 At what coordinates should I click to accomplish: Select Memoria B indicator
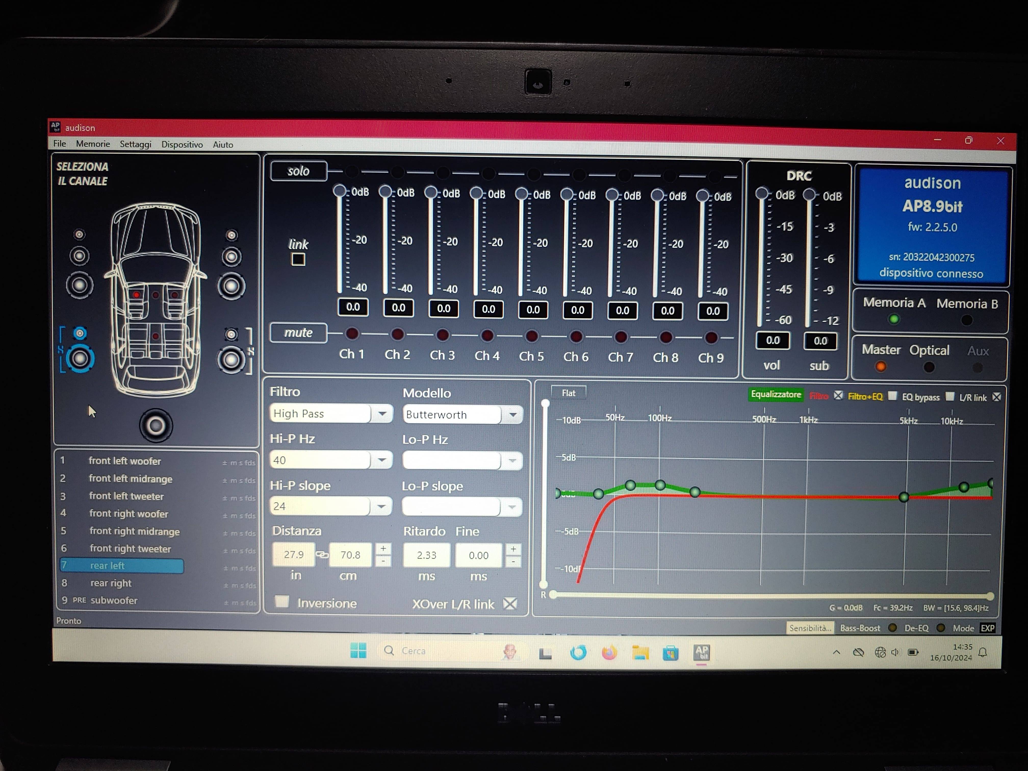pyautogui.click(x=967, y=320)
